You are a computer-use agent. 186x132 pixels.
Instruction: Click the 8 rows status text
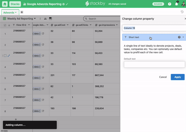coord(5,131)
